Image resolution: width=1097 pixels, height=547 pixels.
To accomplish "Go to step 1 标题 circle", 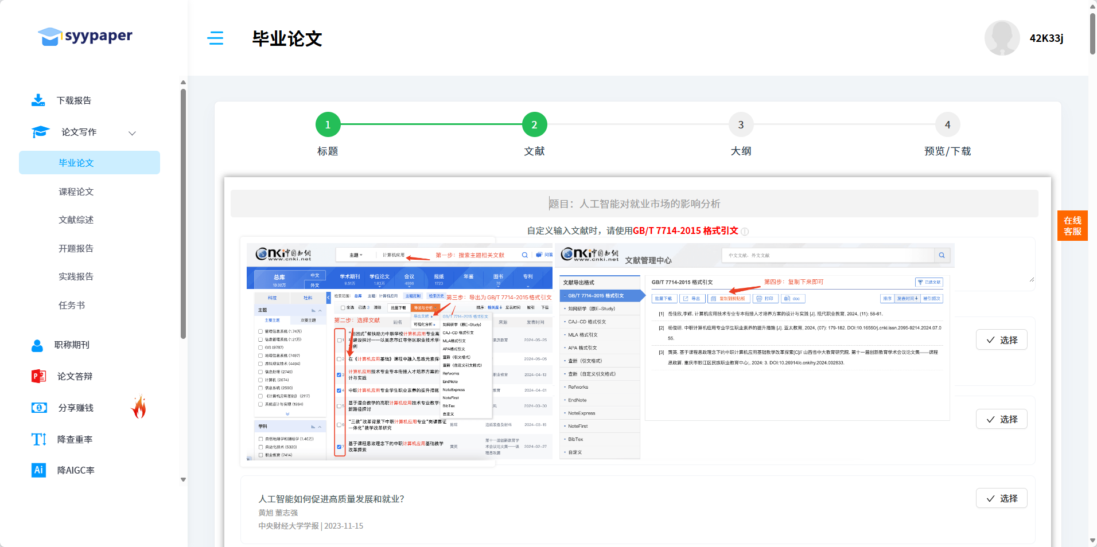I will tap(328, 124).
